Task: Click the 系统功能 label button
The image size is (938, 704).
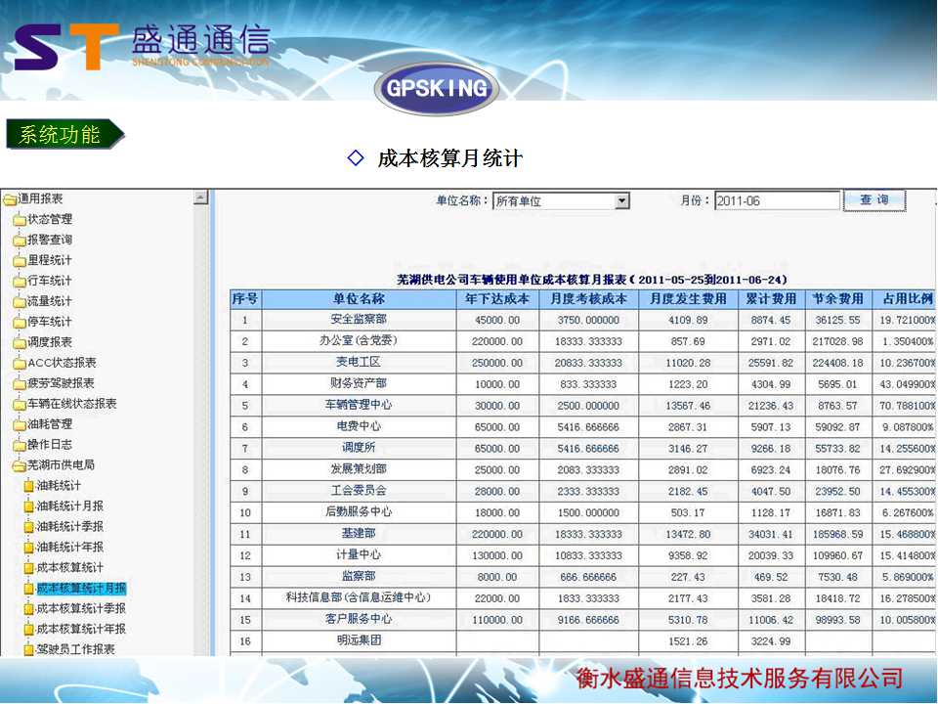Action: click(62, 135)
